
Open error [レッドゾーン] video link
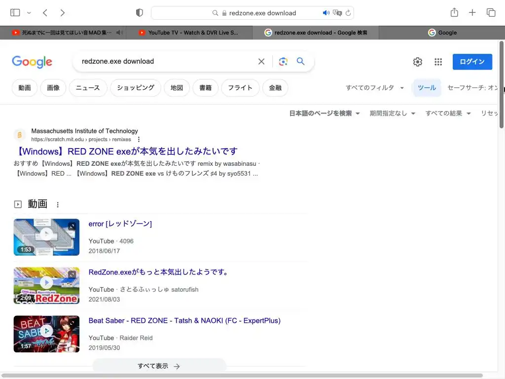click(x=120, y=224)
